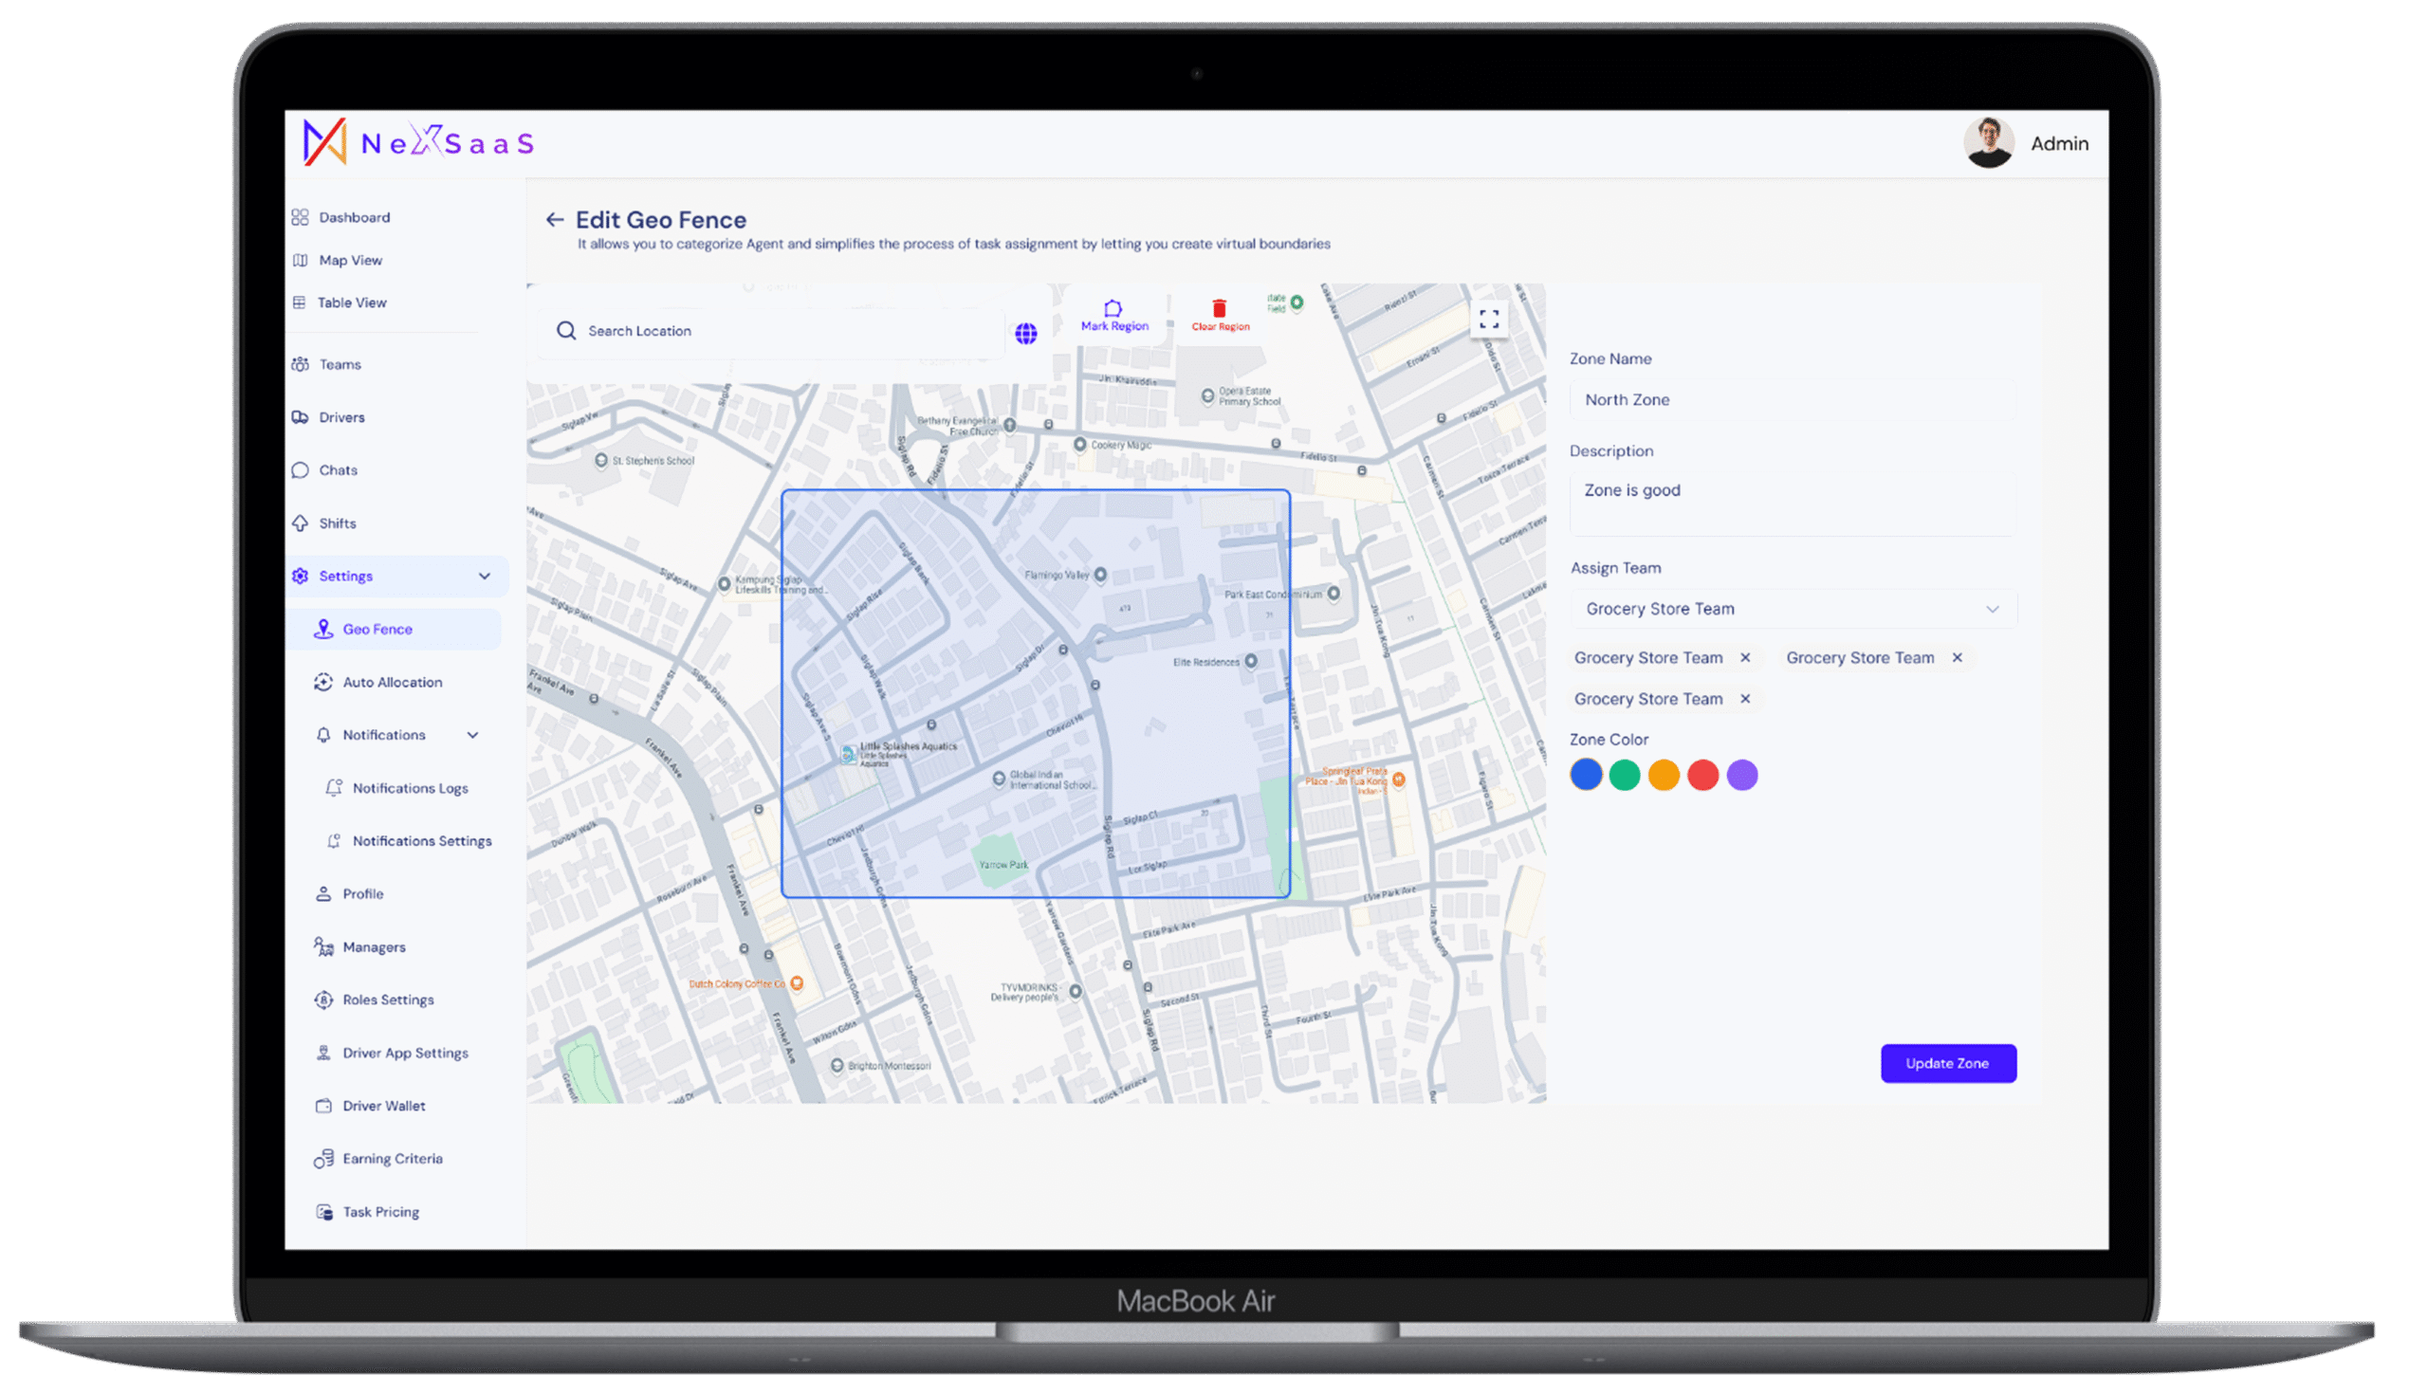Open Dashboard in the sidebar

coord(353,217)
